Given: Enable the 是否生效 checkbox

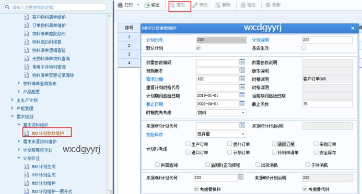Looking at the screenshot, I should pos(304,48).
